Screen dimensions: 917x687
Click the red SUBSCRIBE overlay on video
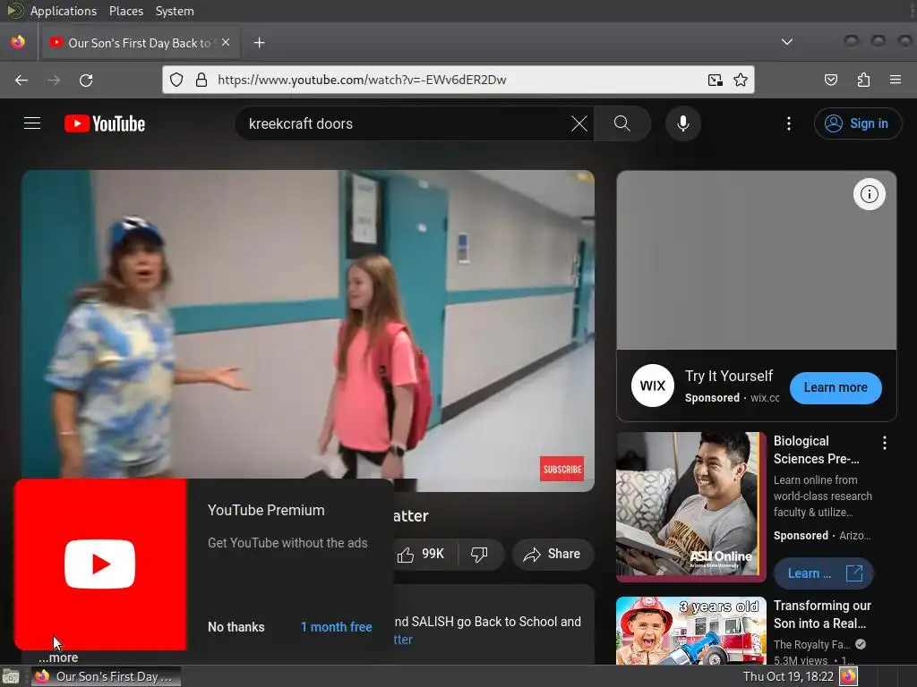(562, 469)
